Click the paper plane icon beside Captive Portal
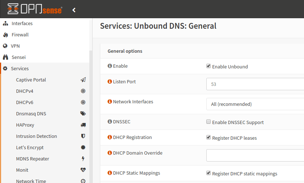 pyautogui.click(x=83, y=80)
